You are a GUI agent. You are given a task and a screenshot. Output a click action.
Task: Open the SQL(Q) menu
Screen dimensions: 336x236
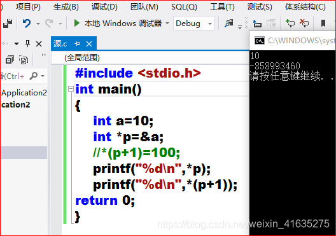(x=184, y=7)
